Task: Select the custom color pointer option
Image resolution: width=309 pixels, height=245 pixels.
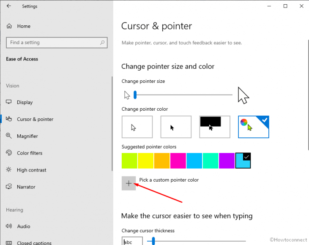Action: 254,127
